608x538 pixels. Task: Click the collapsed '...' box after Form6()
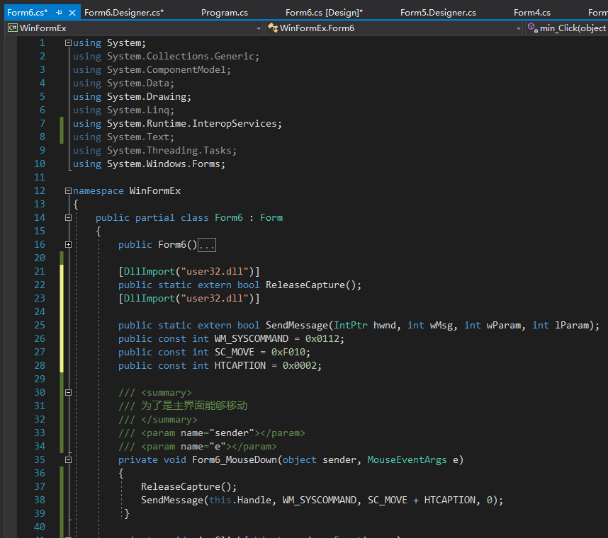click(207, 245)
